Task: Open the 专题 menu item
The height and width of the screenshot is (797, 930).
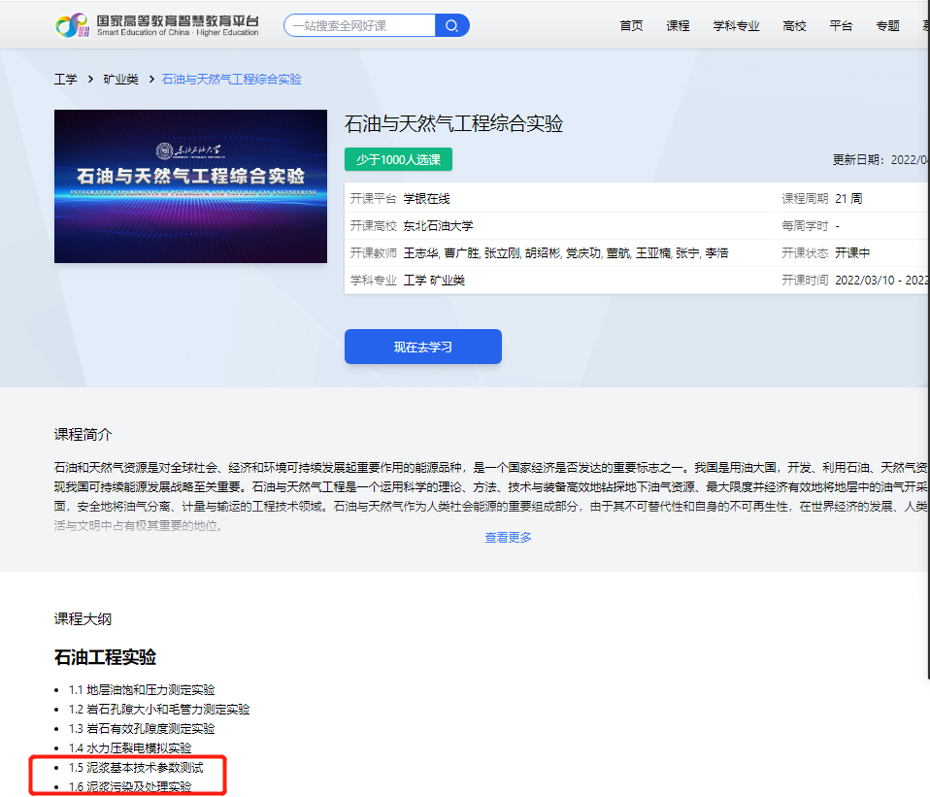Action: (887, 26)
